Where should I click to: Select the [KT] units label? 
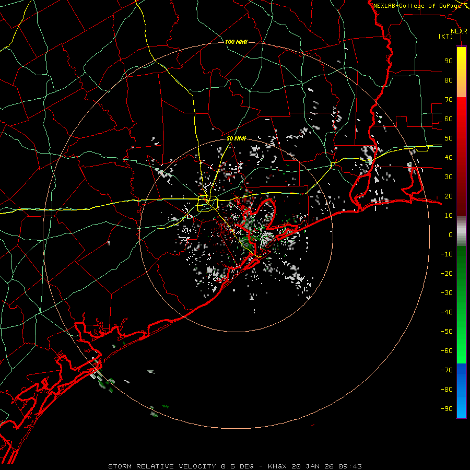(x=446, y=36)
